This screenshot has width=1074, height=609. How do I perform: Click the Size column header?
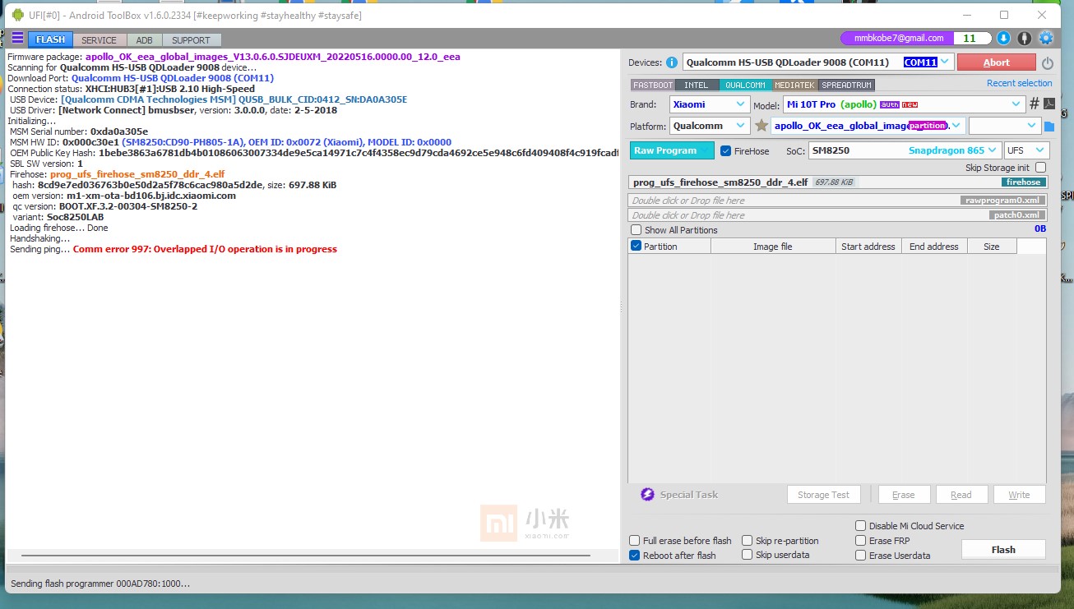click(992, 247)
